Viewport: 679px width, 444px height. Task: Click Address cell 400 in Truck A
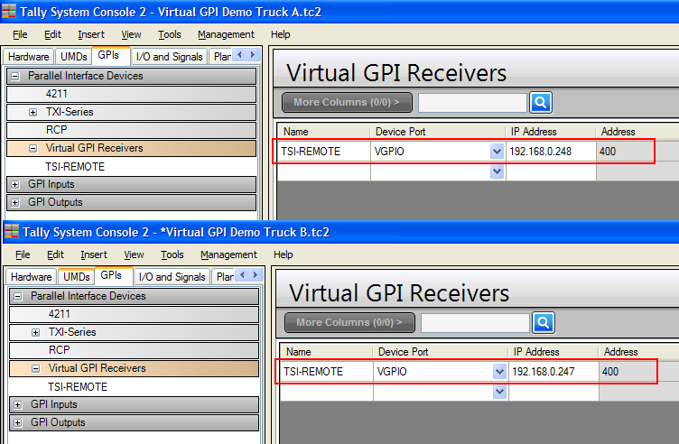tap(626, 152)
